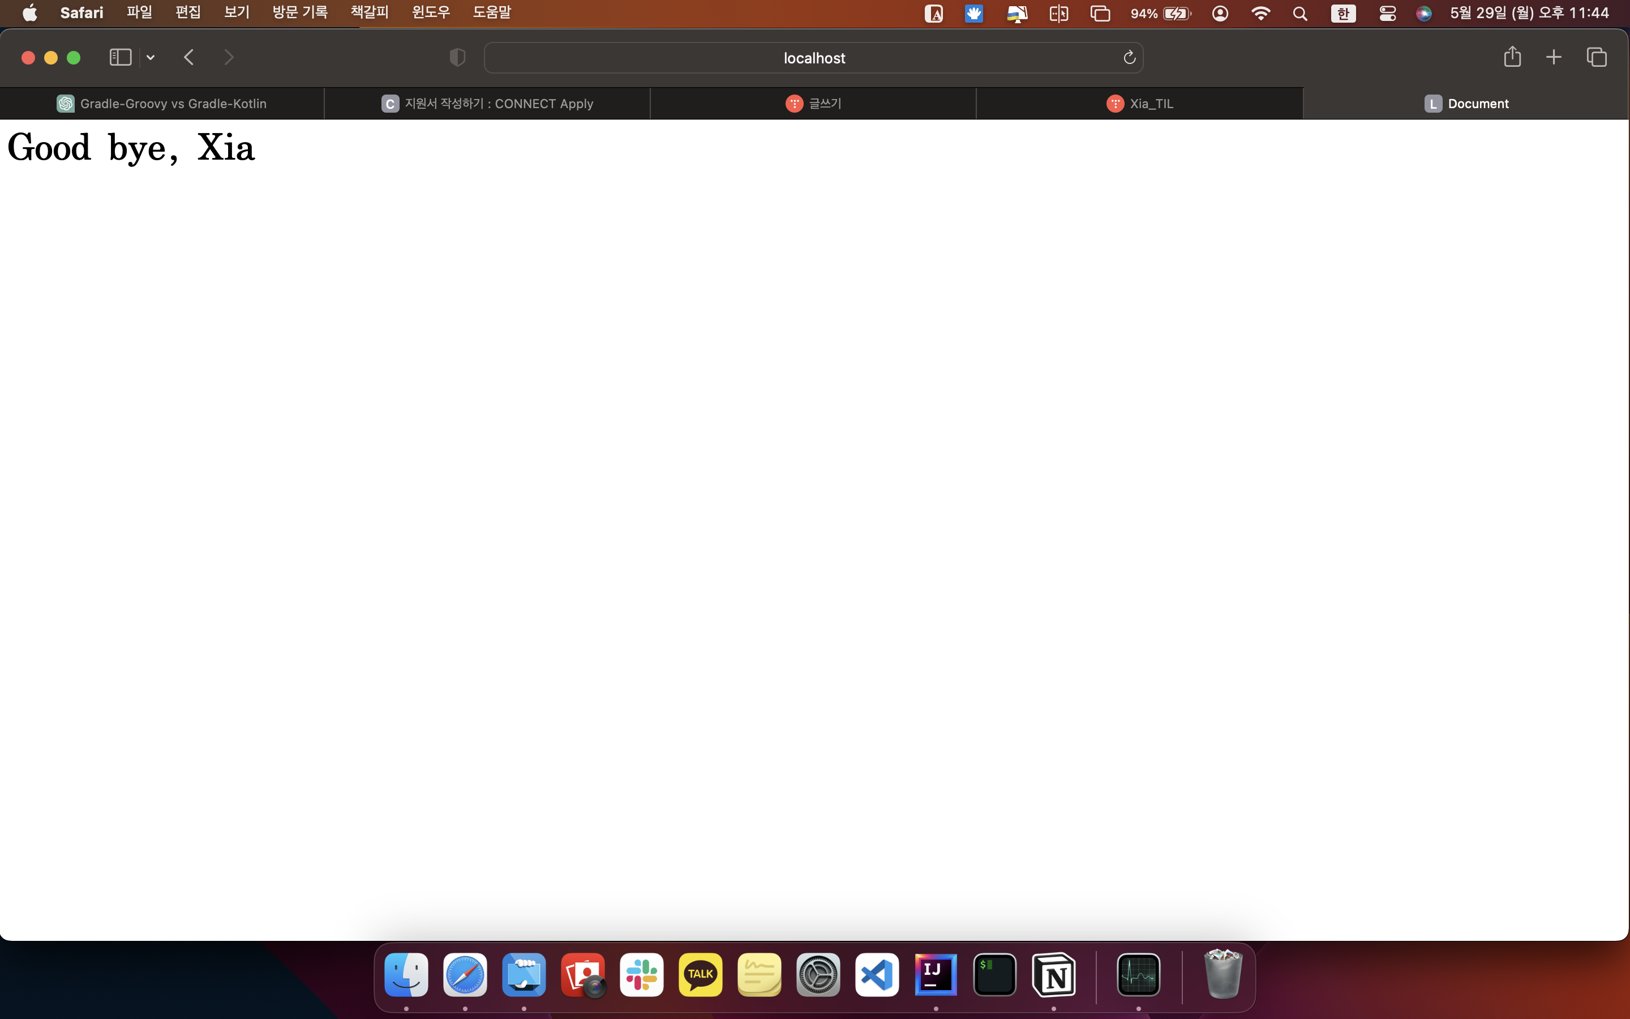Click the localhost address bar
The image size is (1630, 1019).
[x=814, y=58]
